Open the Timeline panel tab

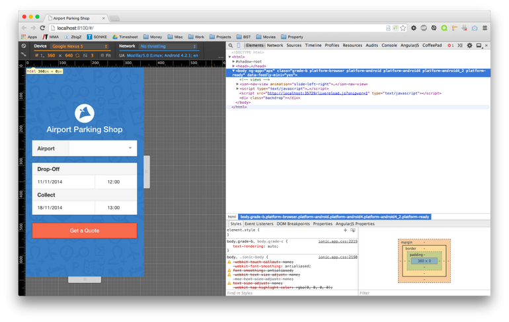313,46
